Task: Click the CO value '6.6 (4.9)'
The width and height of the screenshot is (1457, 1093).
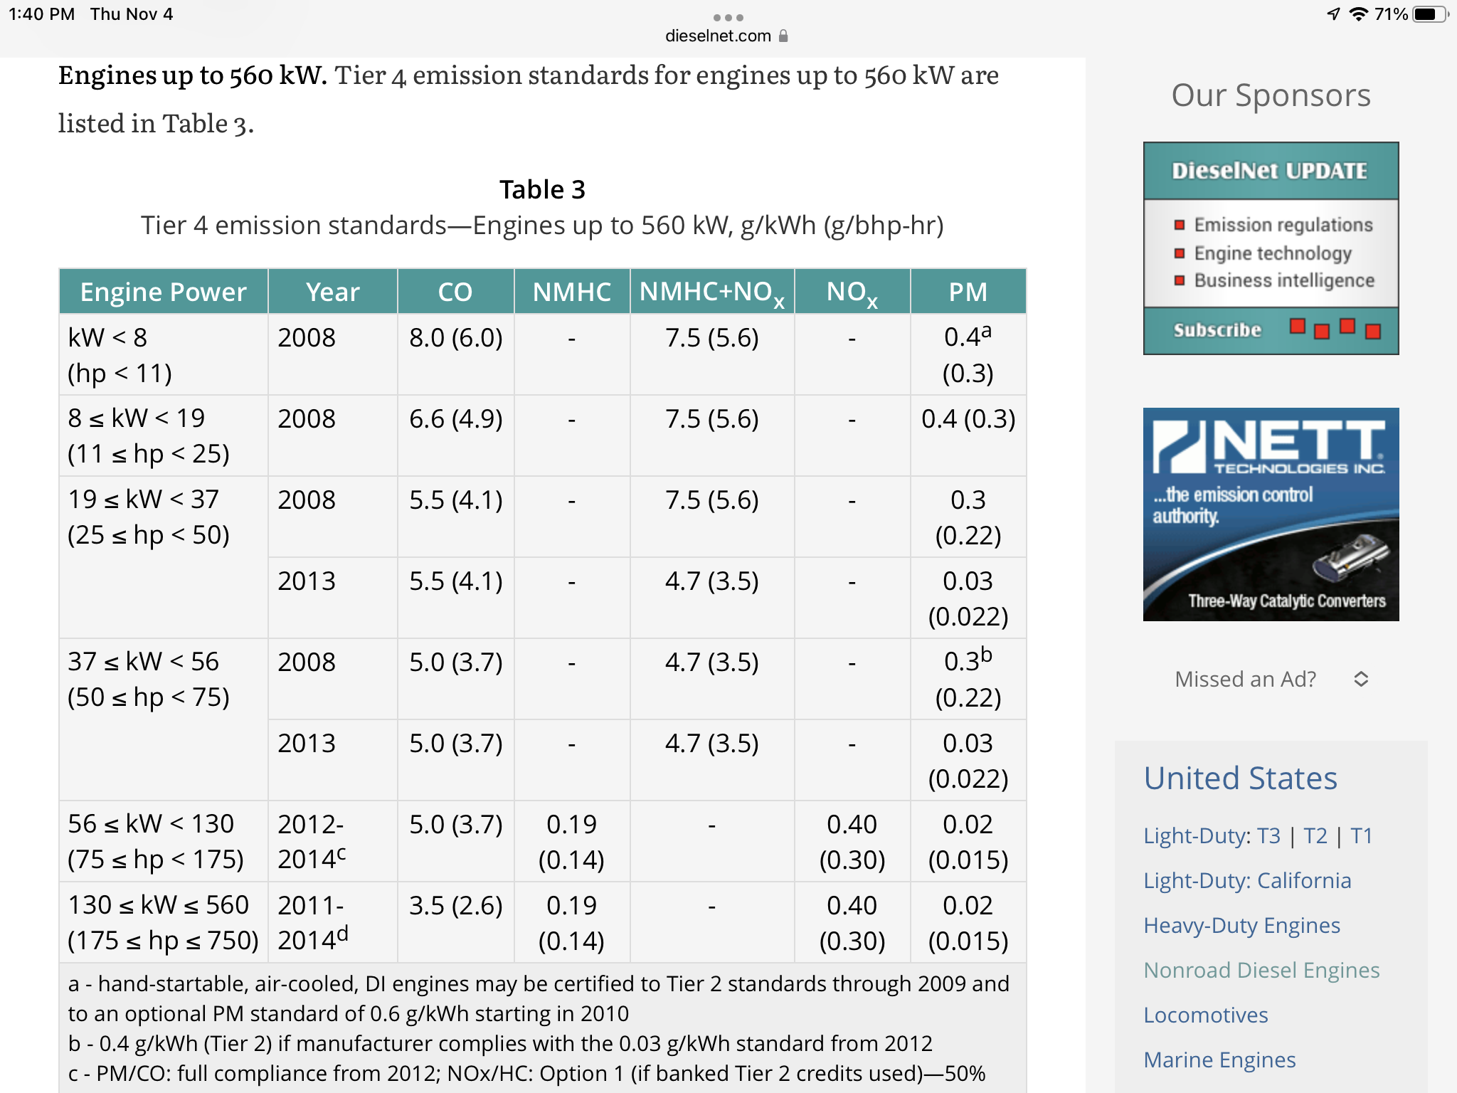Action: tap(455, 418)
